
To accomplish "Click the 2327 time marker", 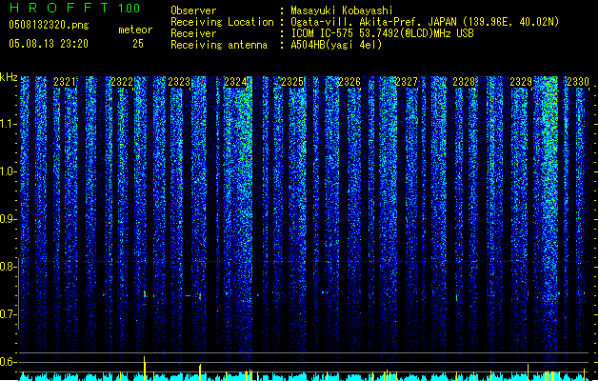I will click(407, 82).
